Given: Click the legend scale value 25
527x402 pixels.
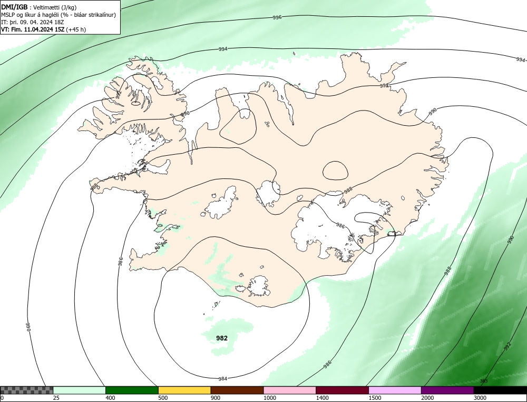Looking at the screenshot, I should click(56, 398).
